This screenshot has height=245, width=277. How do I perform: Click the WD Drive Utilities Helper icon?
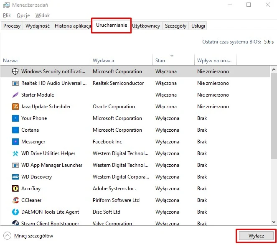point(15,153)
